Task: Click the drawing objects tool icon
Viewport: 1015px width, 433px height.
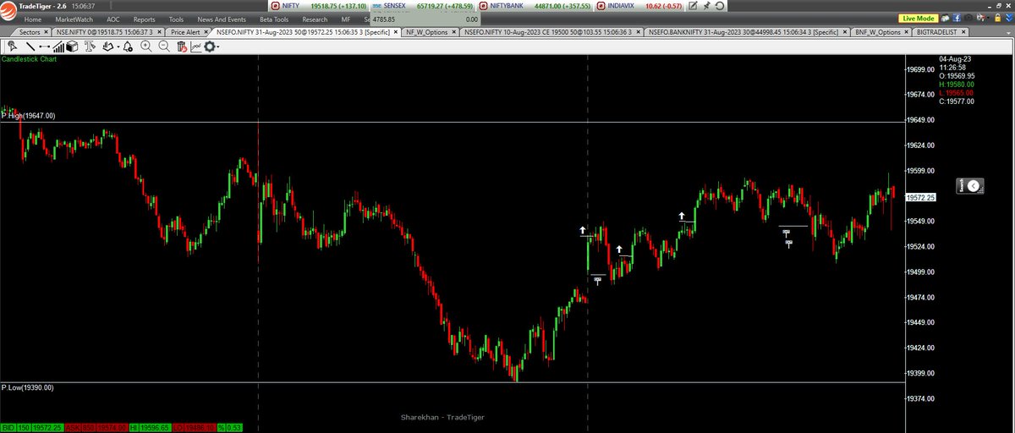Action: point(107,47)
